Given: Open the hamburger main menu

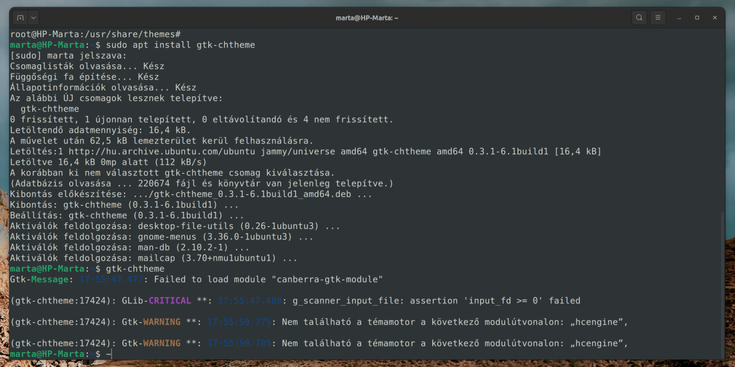Looking at the screenshot, I should (658, 18).
